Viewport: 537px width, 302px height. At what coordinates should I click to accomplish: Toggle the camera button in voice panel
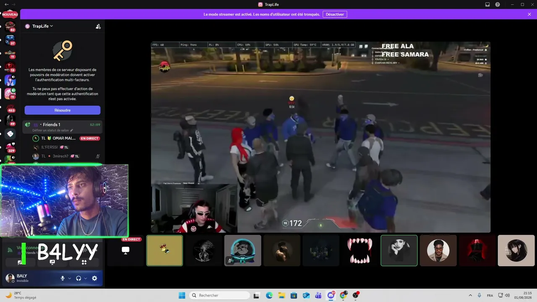pyautogui.click(x=20, y=262)
